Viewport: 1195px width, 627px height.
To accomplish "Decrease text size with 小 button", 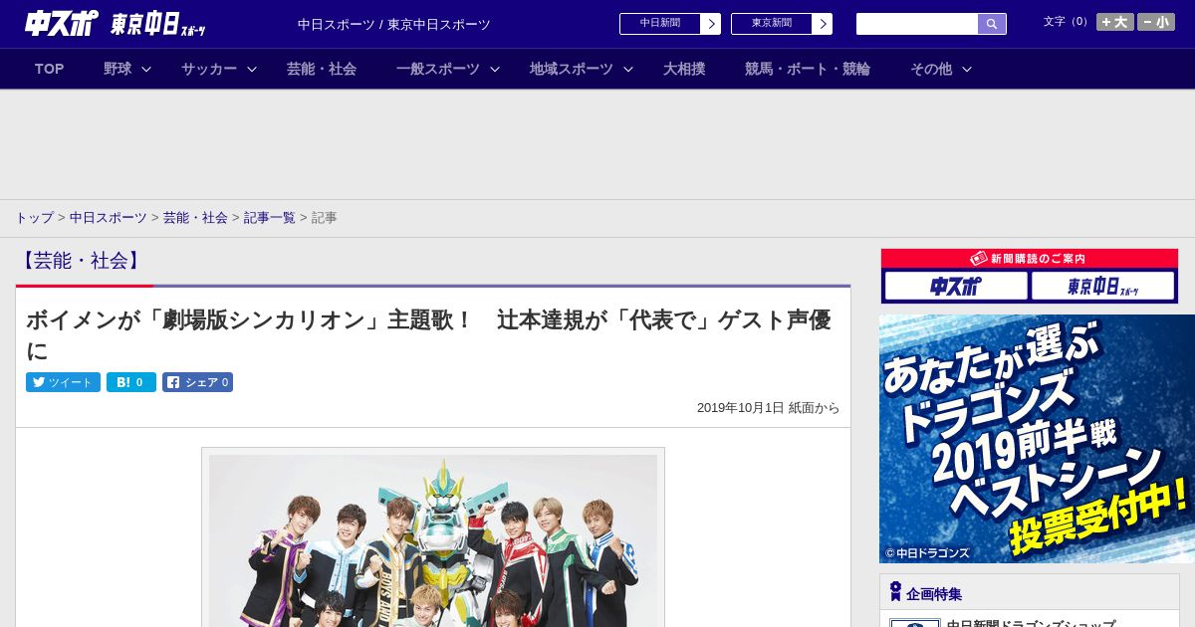I will tap(1156, 22).
